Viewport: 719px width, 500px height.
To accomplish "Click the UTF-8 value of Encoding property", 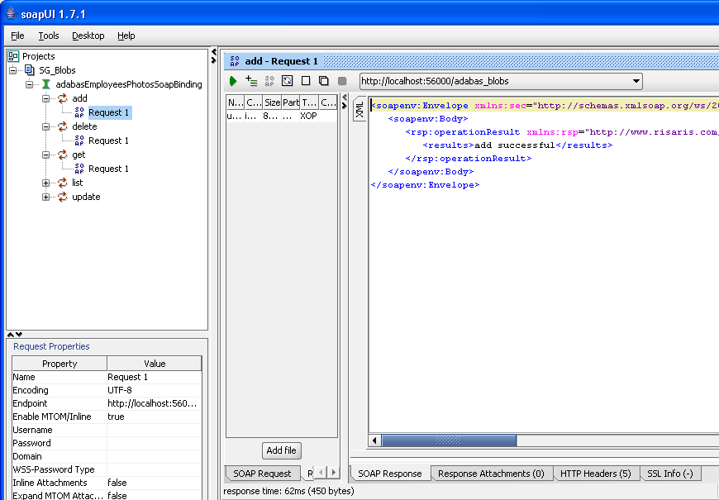I will point(154,390).
